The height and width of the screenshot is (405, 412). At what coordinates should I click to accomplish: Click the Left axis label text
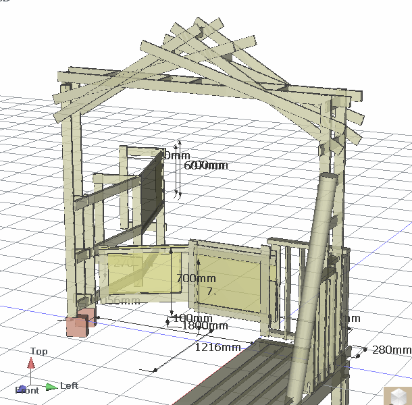[70, 385]
